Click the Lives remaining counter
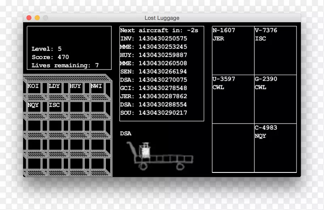The width and height of the screenshot is (324, 210). [65, 65]
